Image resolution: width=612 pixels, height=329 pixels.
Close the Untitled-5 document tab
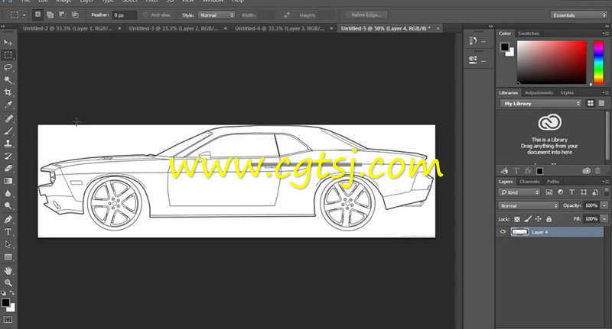[438, 28]
